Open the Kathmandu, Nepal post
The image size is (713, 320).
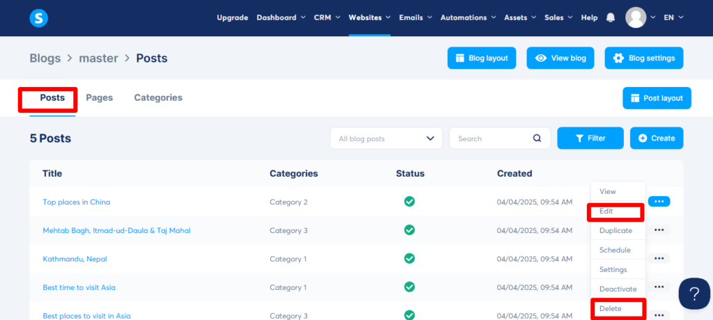coord(75,259)
